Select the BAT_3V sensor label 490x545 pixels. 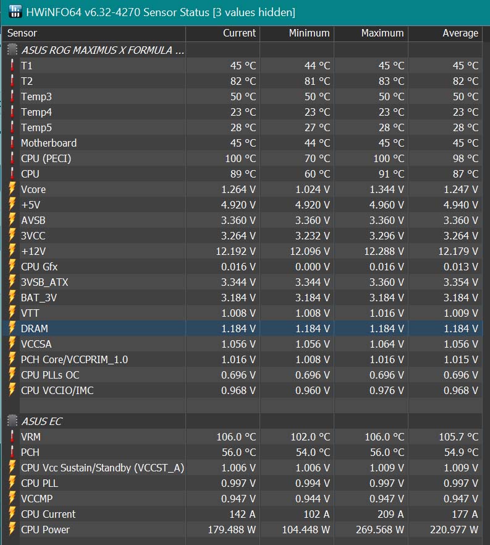point(38,298)
